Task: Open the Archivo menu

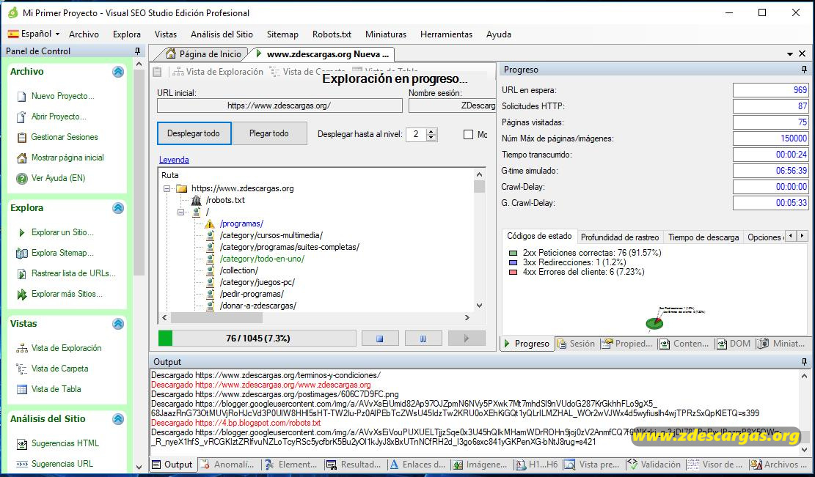Action: (x=84, y=34)
